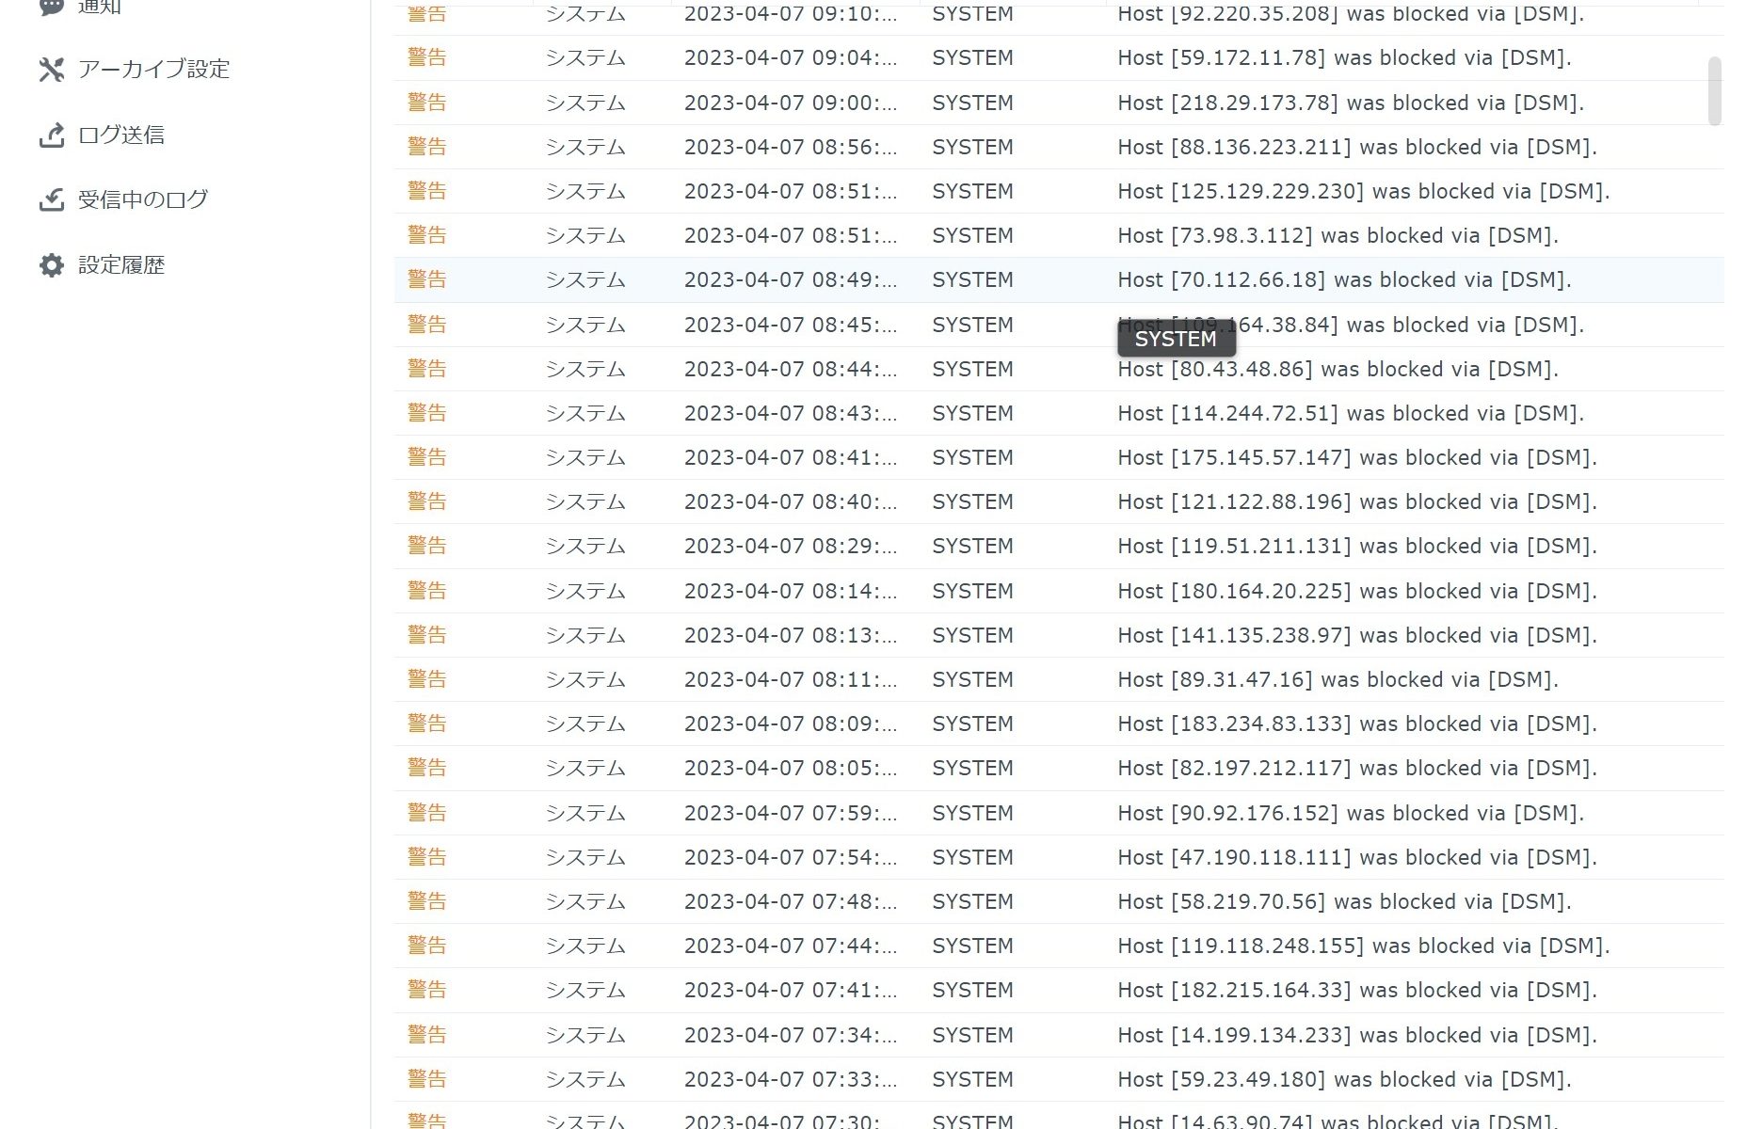Click the receiving logs download icon
The width and height of the screenshot is (1746, 1129).
[x=51, y=199]
